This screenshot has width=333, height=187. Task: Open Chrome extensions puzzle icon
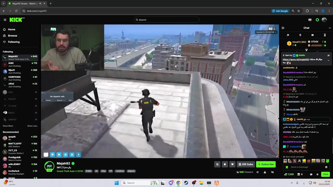click(307, 11)
